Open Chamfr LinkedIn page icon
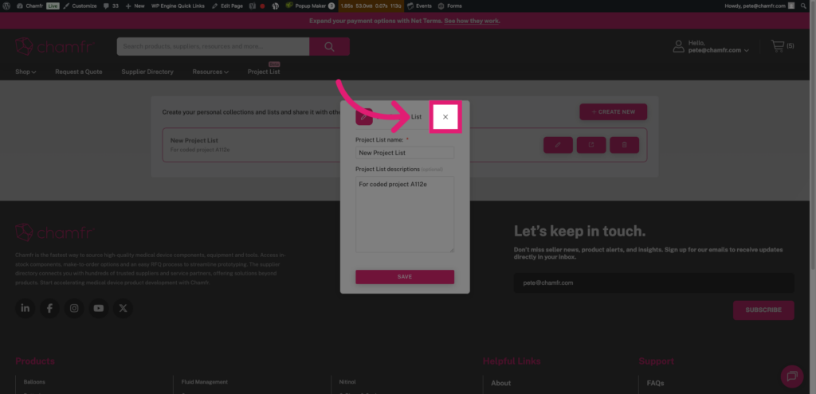 [25, 308]
